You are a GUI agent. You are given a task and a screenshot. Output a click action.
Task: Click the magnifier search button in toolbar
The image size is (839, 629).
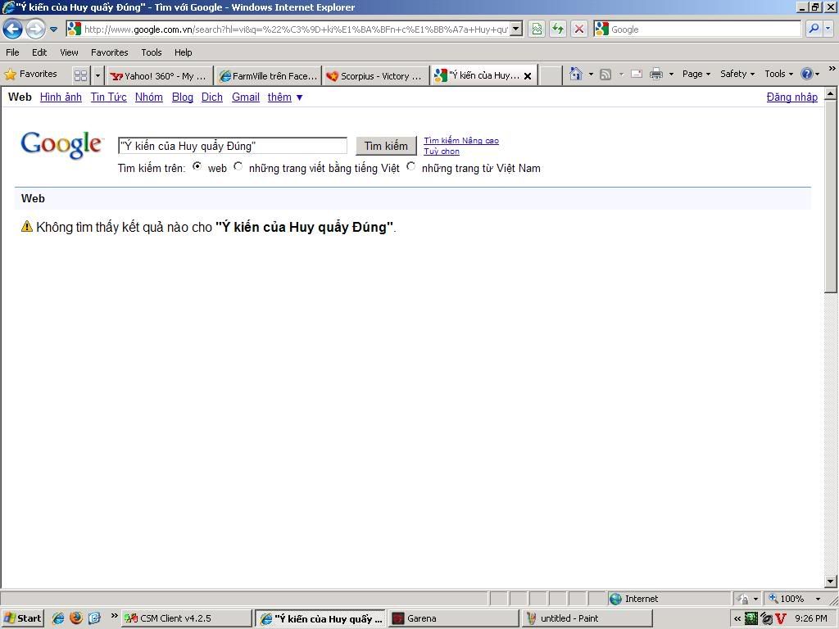[x=814, y=29]
